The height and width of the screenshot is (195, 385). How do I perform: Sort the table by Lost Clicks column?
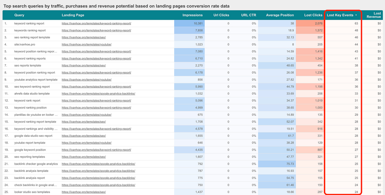pyautogui.click(x=313, y=15)
